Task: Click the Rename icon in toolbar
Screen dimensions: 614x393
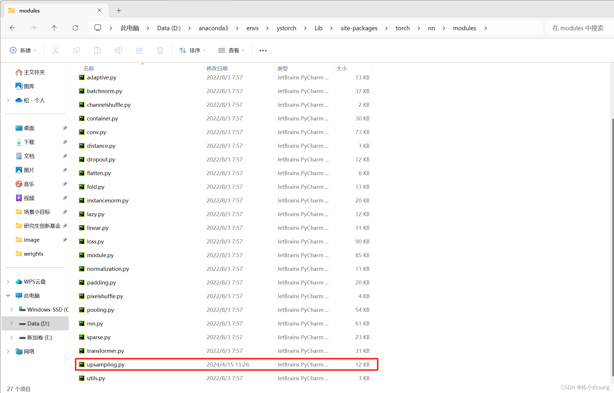Action: (118, 50)
